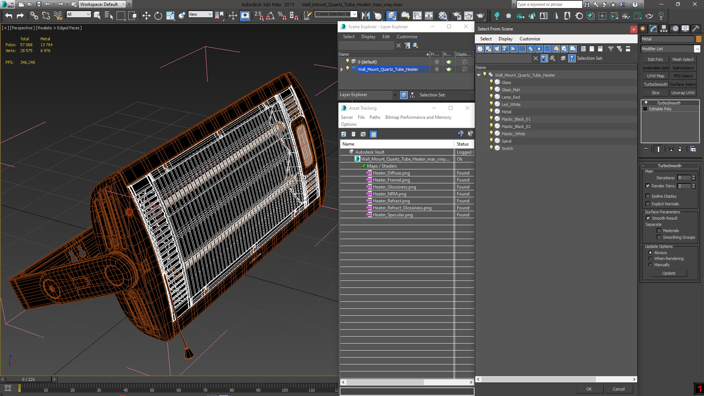Open the Metal object color swatch
The height and width of the screenshot is (396, 704).
698,39
